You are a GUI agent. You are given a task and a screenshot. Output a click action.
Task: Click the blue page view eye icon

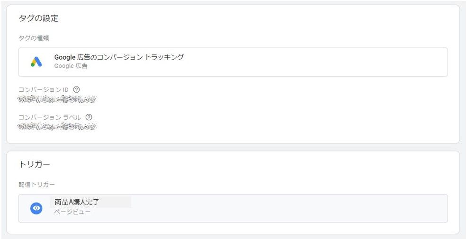[x=36, y=208]
